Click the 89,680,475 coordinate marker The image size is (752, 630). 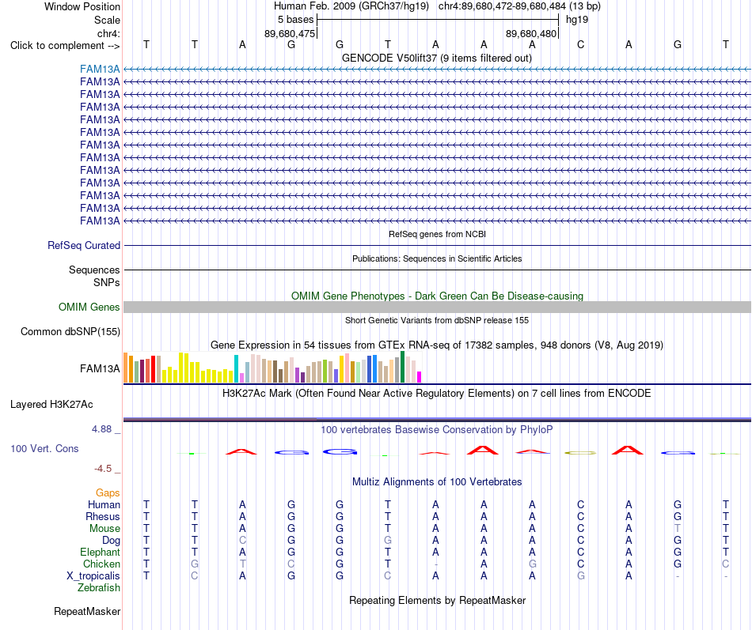tap(290, 33)
